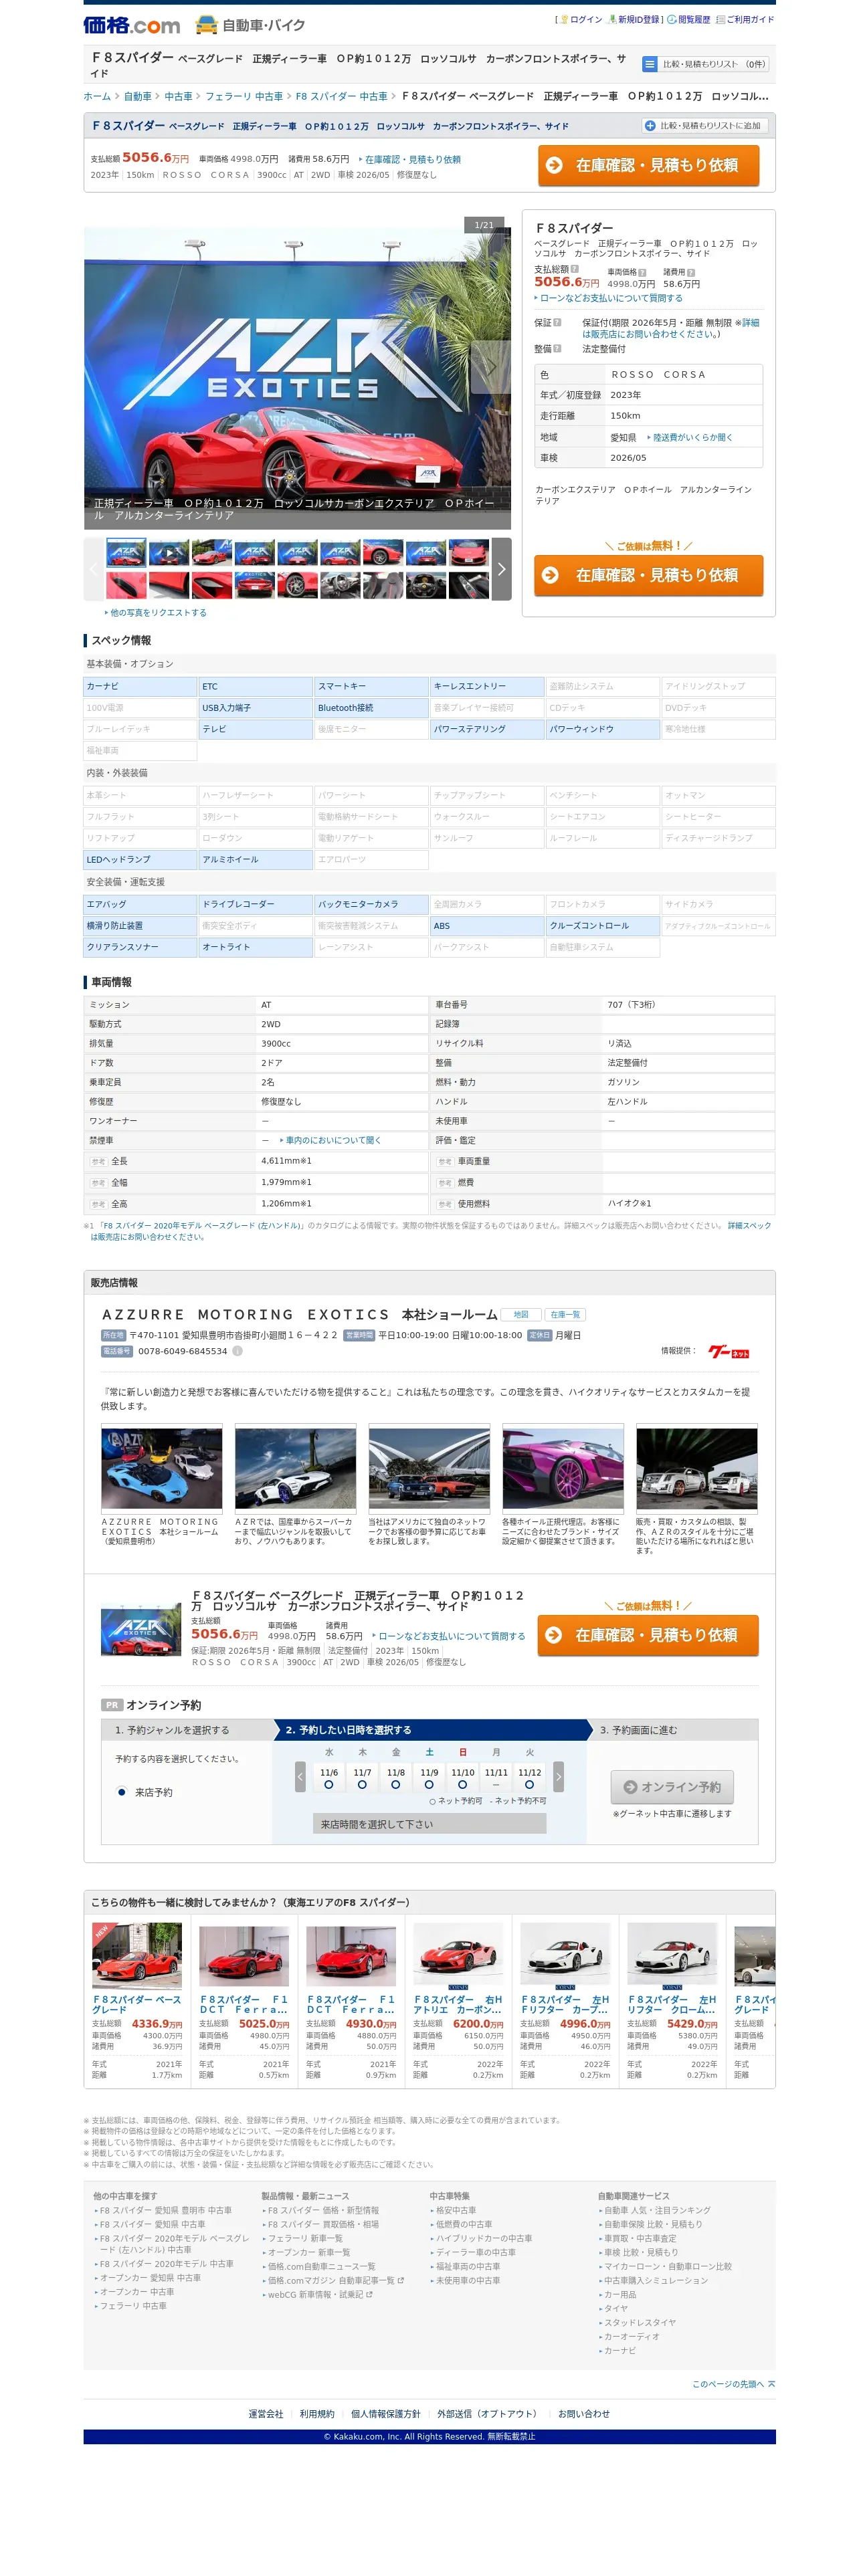Open ご利用ガイド link

(750, 19)
